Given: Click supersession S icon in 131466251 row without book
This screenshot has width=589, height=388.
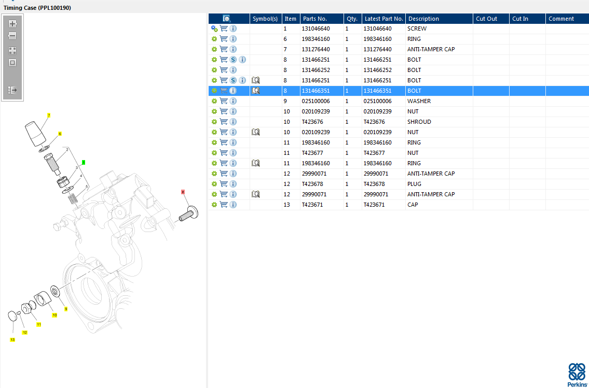Looking at the screenshot, I should [x=233, y=60].
